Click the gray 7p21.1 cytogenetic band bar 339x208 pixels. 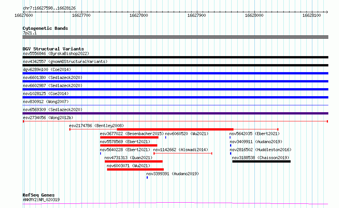click(175, 37)
